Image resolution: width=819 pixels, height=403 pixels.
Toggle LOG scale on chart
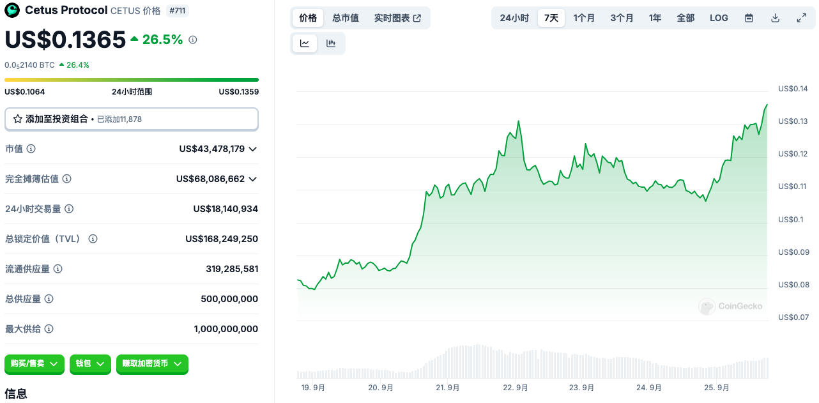(719, 18)
